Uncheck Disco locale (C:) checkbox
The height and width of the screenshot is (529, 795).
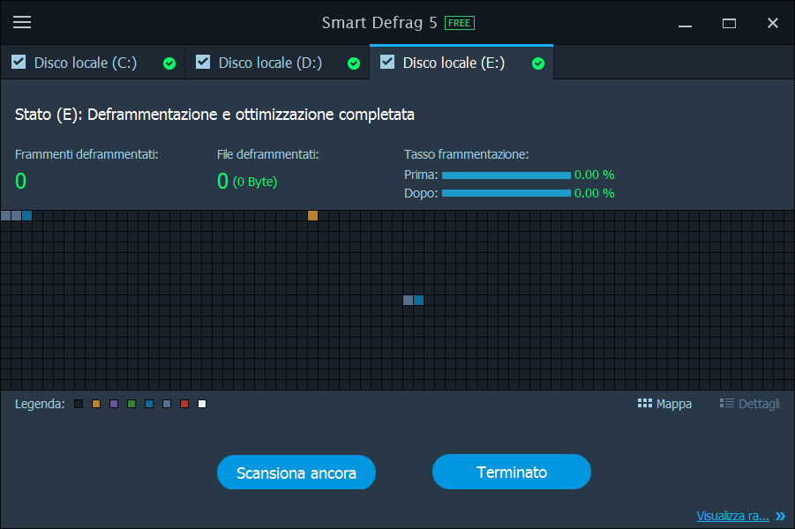click(x=19, y=62)
